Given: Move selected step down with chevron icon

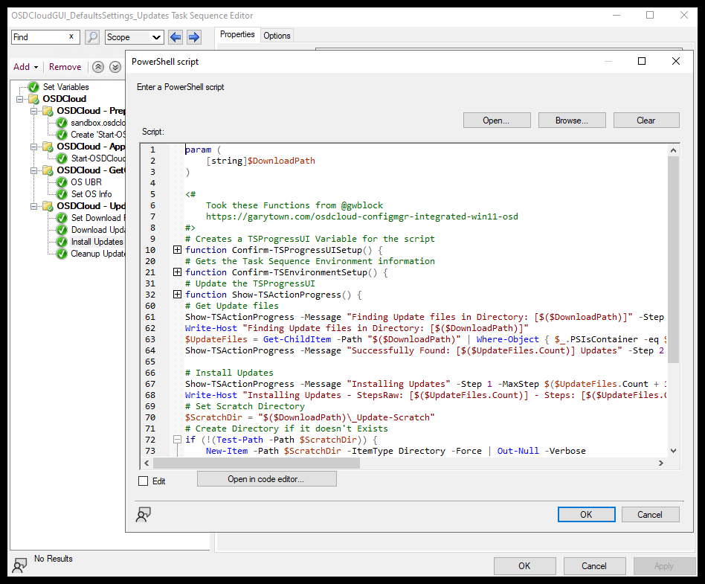Looking at the screenshot, I should pos(115,66).
